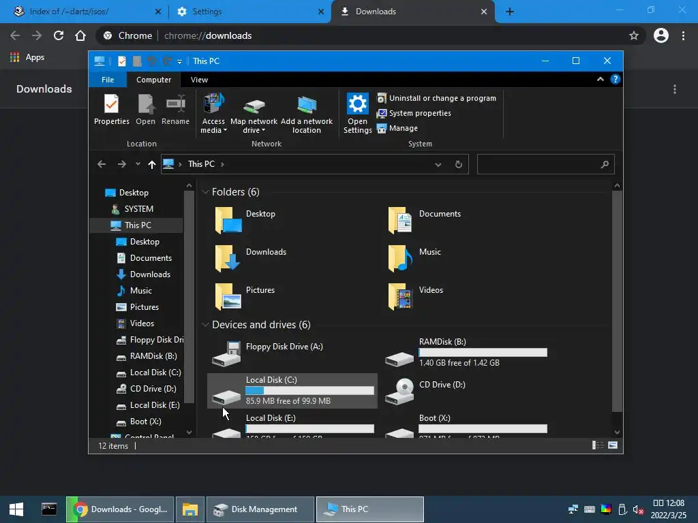Select Downloads in the navigation tree
Viewport: 698px width, 523px height.
pos(143,274)
